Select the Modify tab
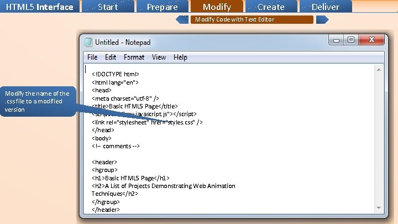Screen dimensions: 398x224 (217, 6)
